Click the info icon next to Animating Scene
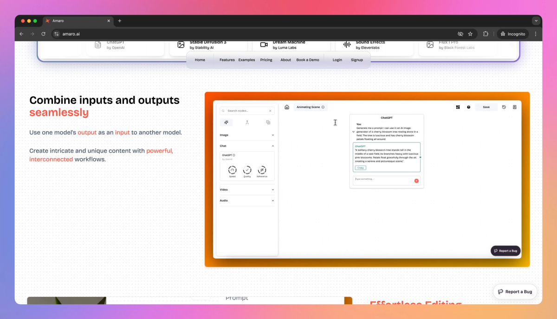Viewport: 557px width, 319px height. [323, 107]
